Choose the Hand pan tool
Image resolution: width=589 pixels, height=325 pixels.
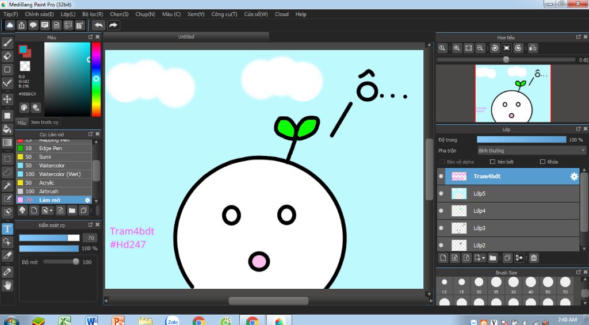(x=7, y=285)
